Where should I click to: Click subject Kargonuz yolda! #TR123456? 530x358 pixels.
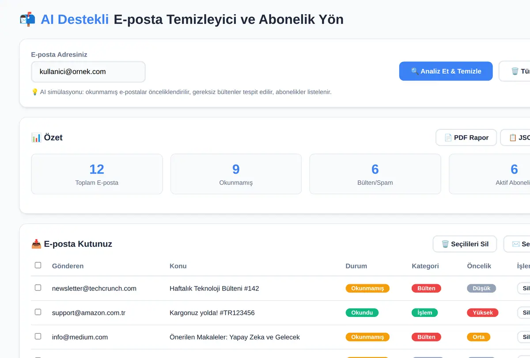212,313
